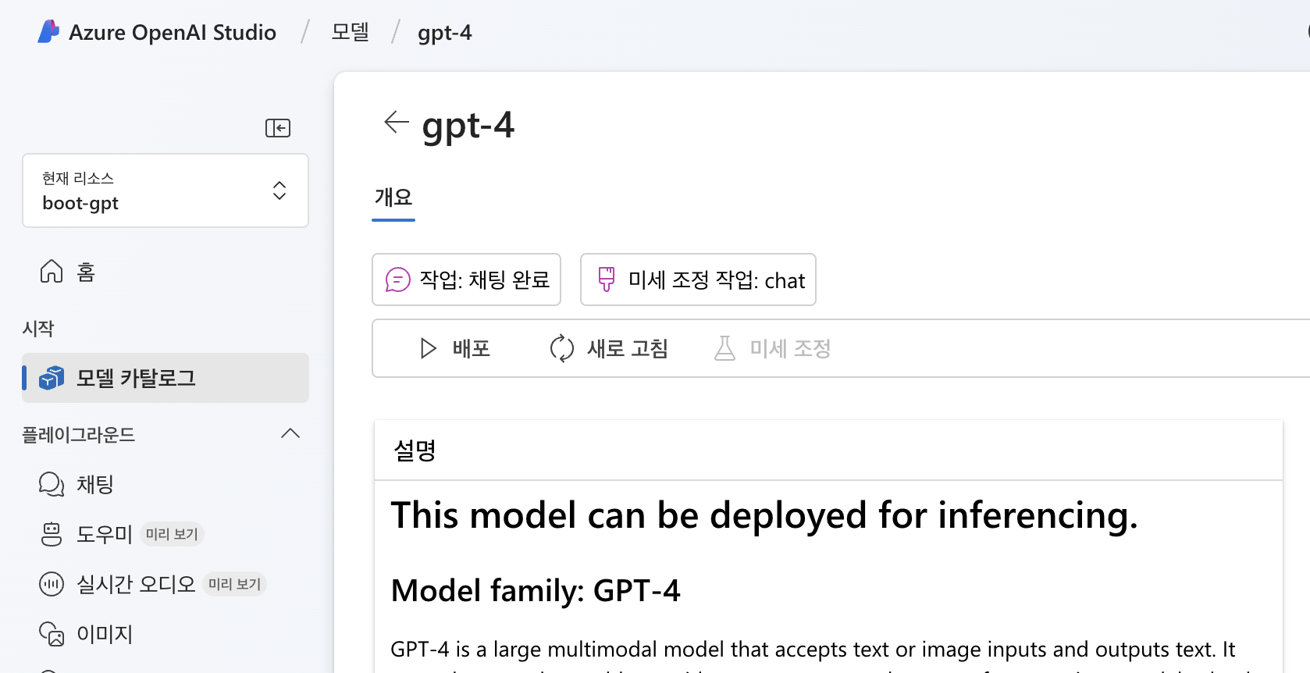Click the 실시간 오디오 waveform icon
This screenshot has height=673, width=1310.
[x=52, y=584]
